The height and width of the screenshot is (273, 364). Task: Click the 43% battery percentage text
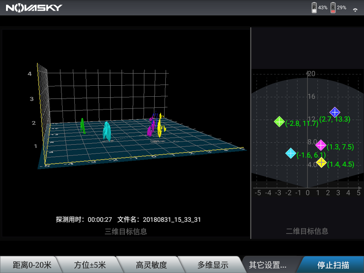[323, 8]
